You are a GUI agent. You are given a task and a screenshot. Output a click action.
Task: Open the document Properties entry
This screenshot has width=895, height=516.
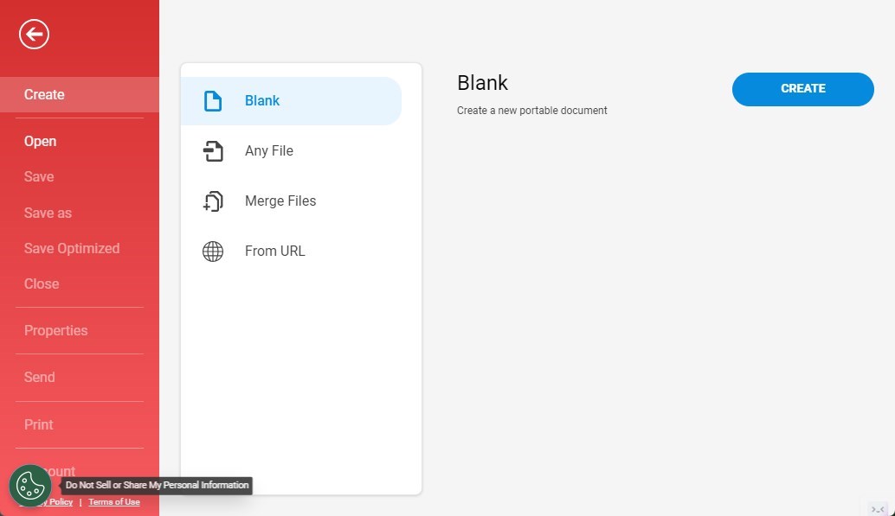coord(55,330)
